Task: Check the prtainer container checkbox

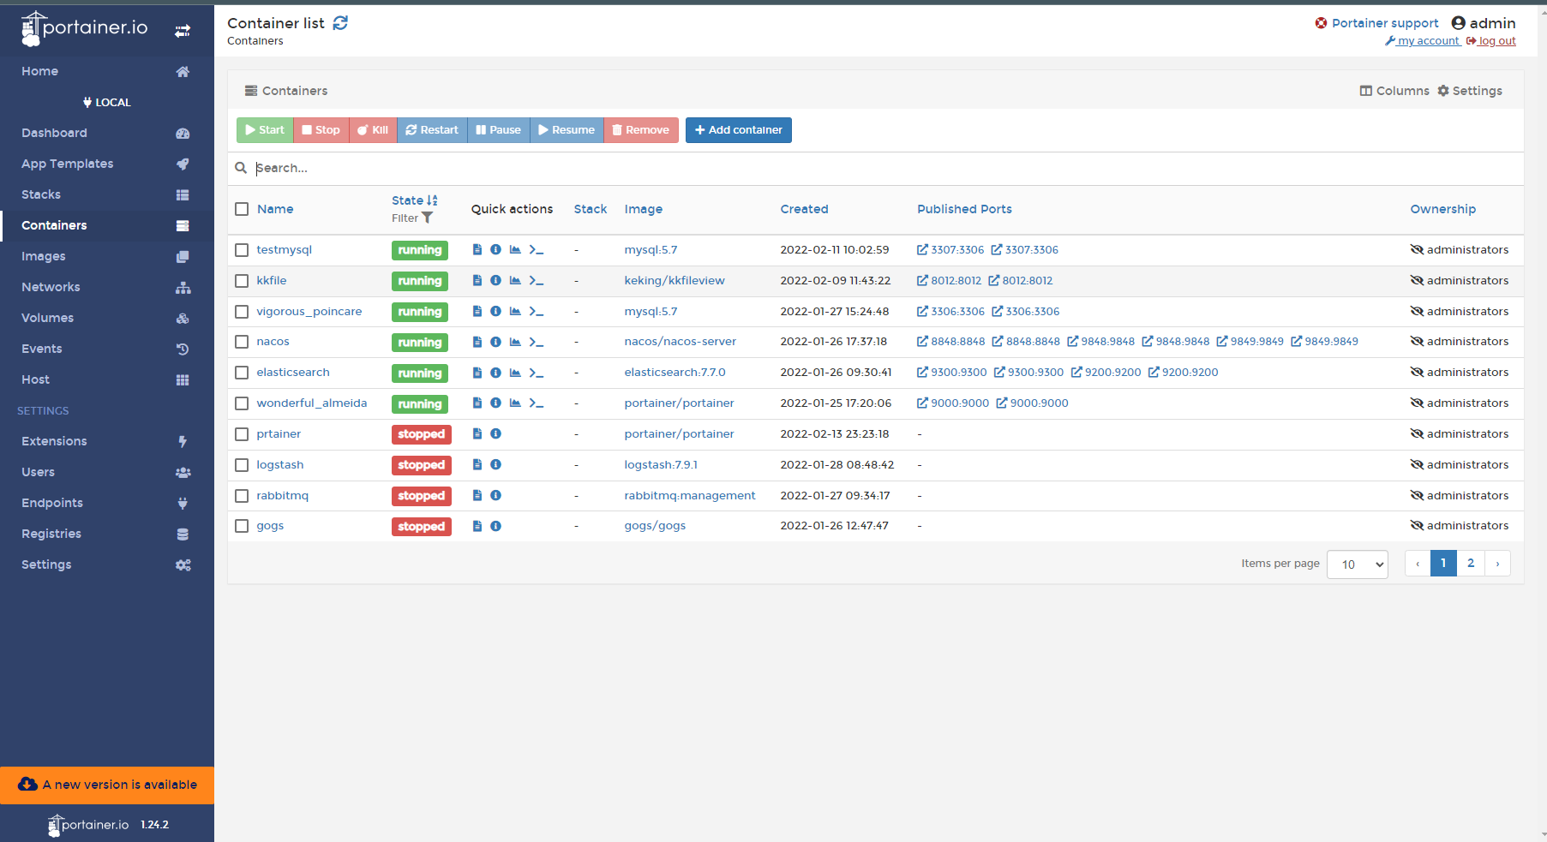Action: [242, 434]
